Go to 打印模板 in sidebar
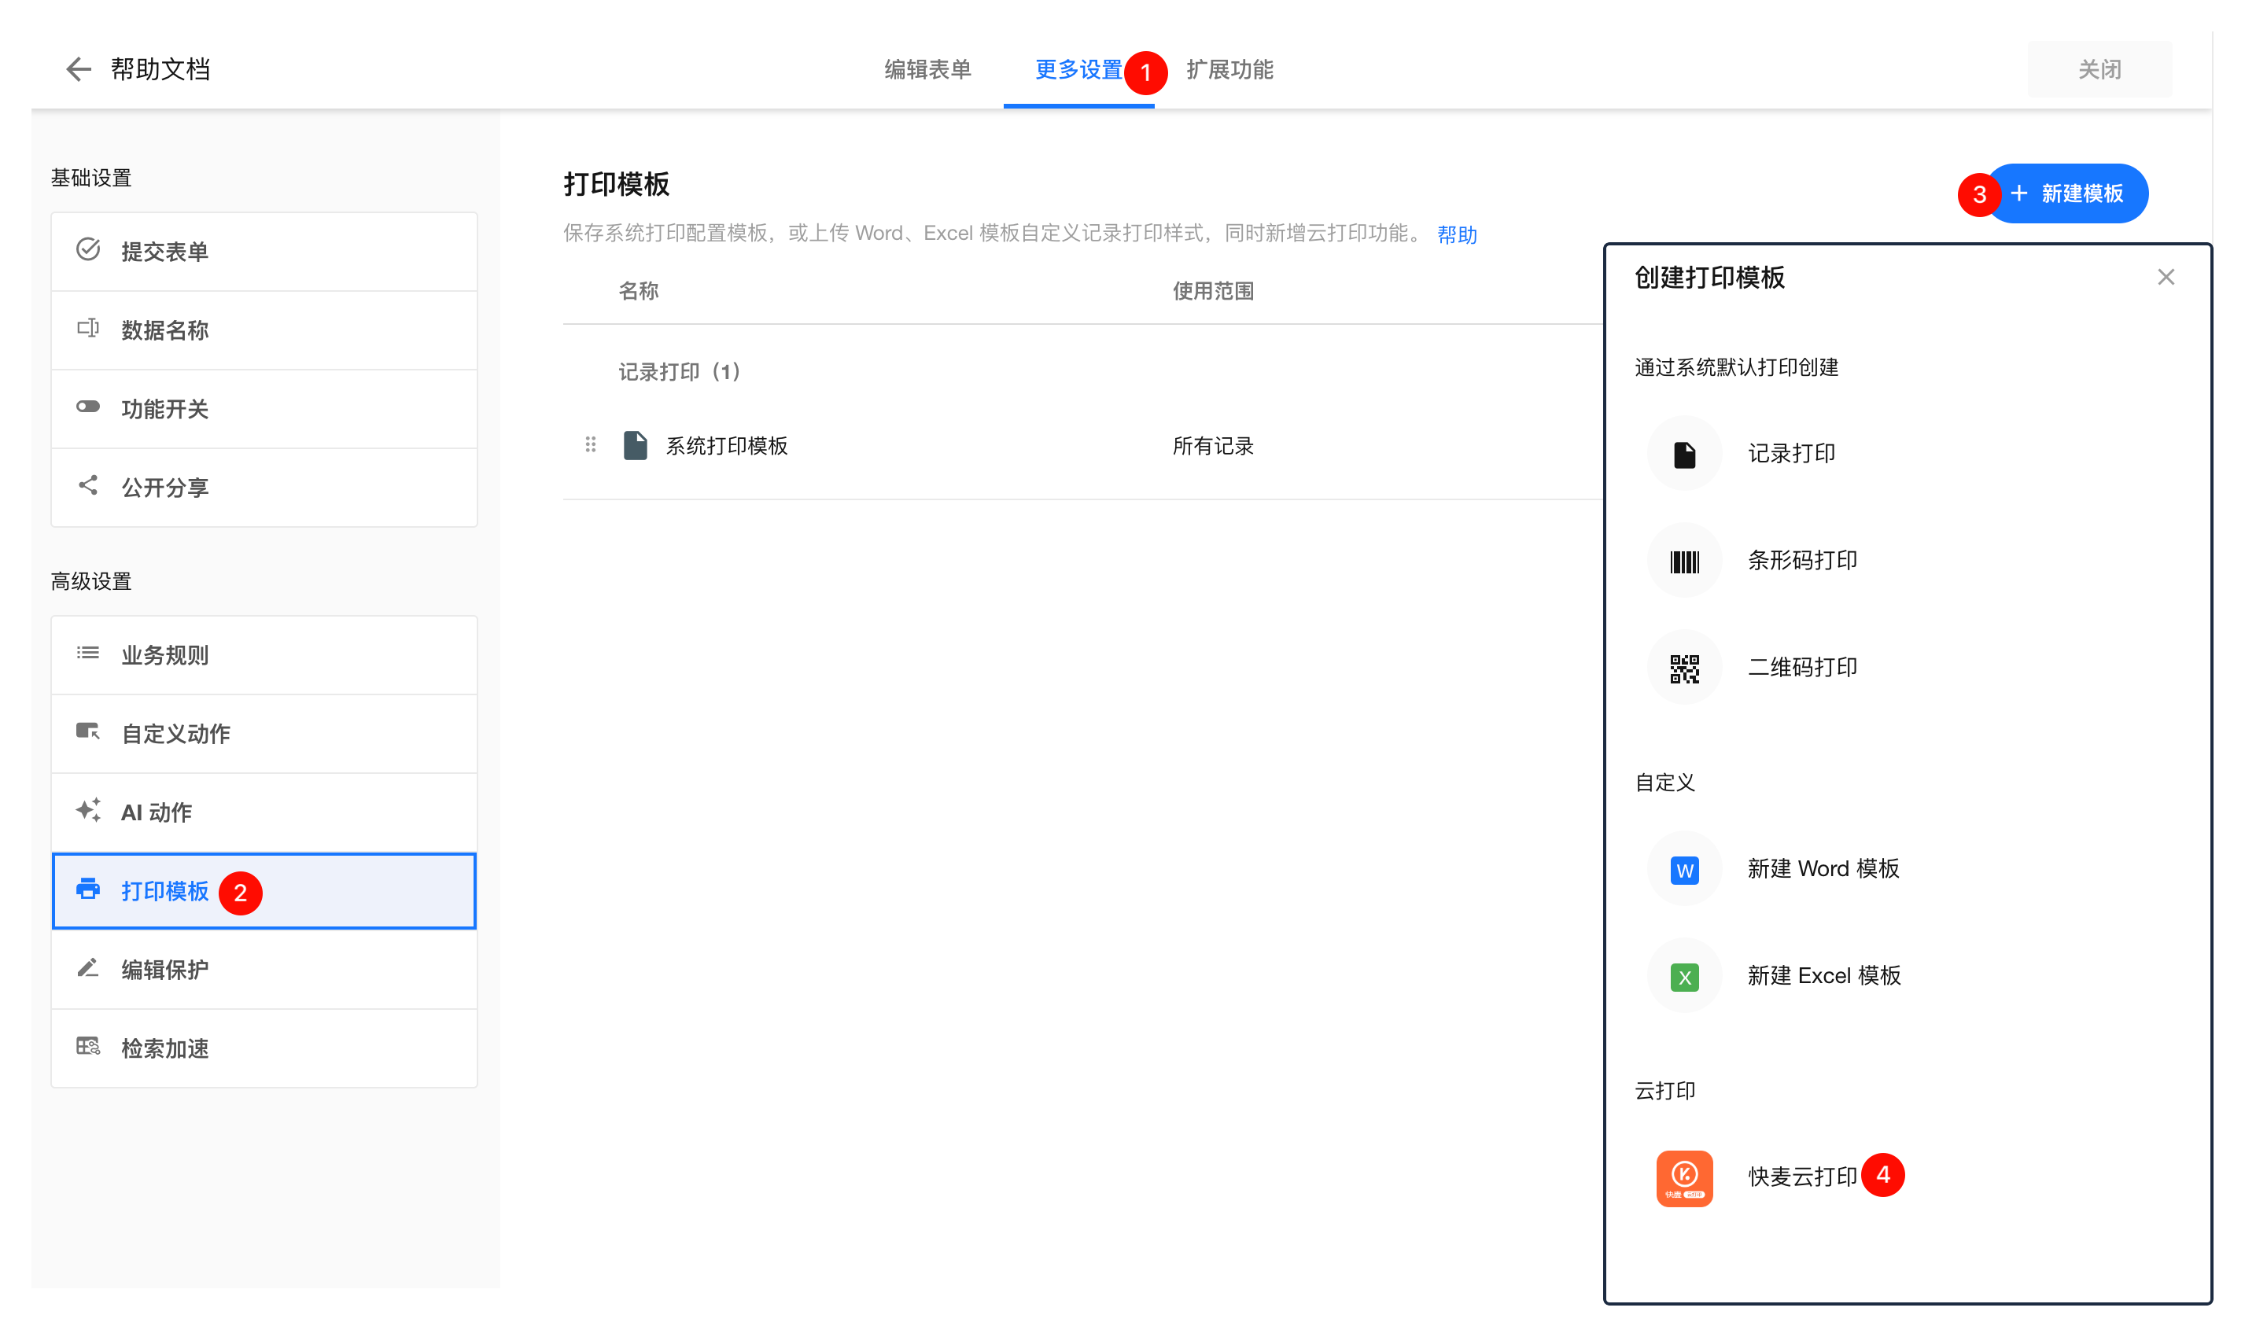 [165, 891]
